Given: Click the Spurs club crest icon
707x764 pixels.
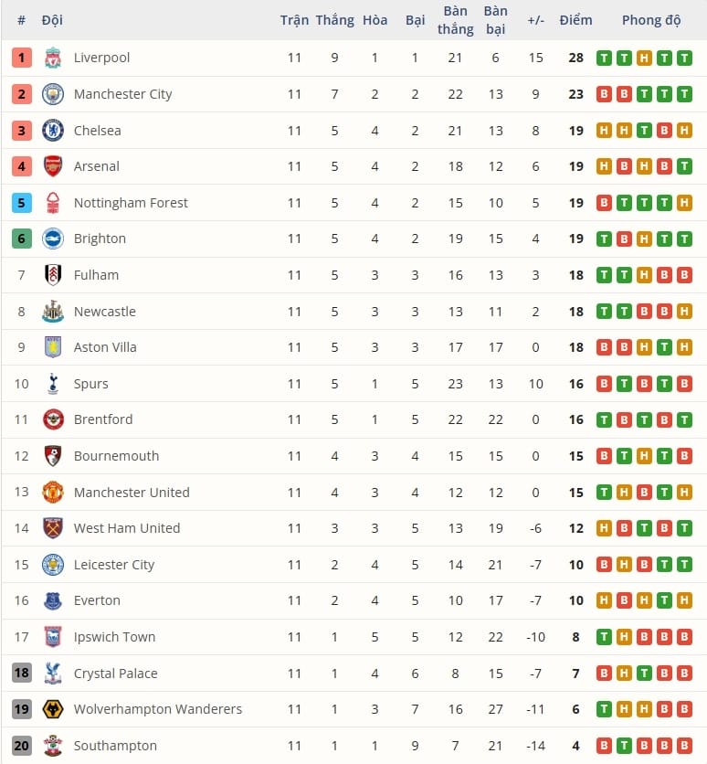Looking at the screenshot, I should [x=53, y=384].
